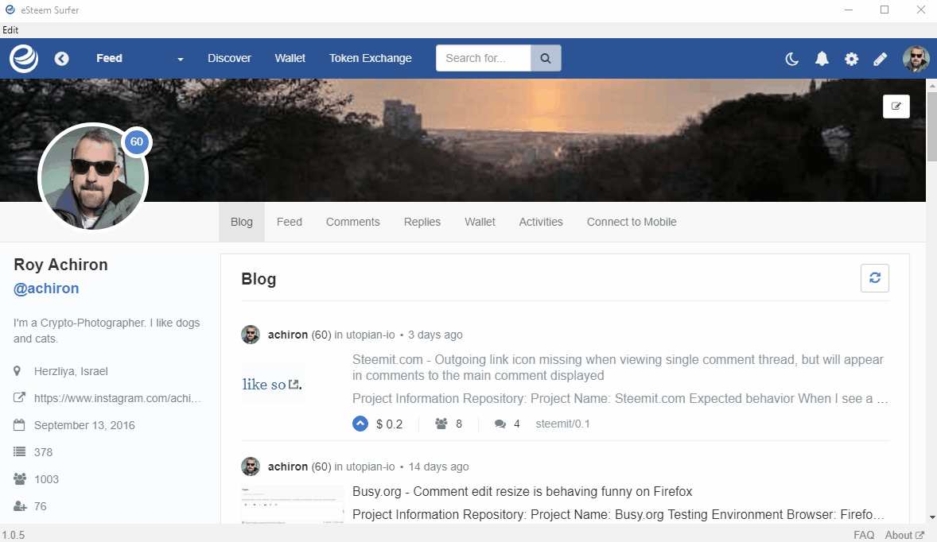Screen dimensions: 937x542
Task: Click the profile bio text
Action: (x=107, y=331)
